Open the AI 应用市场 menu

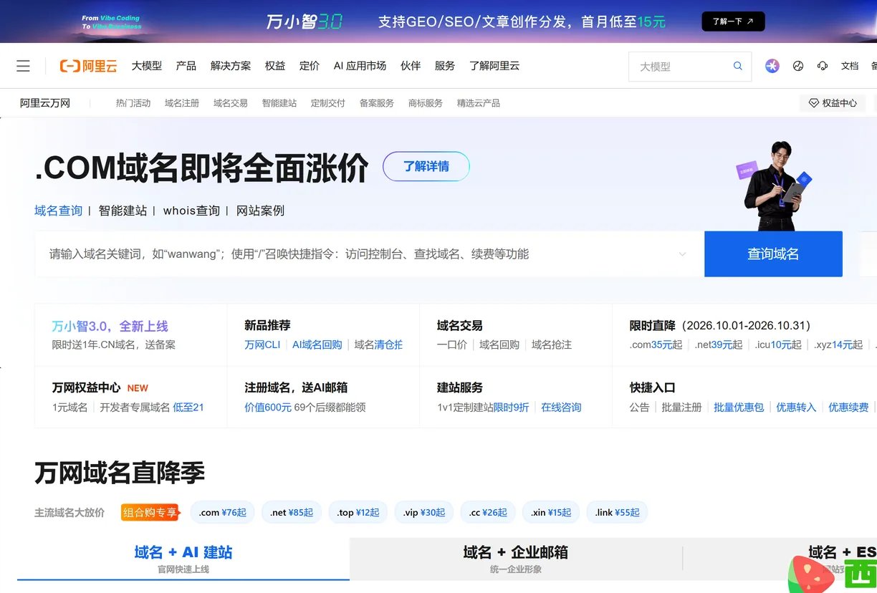[x=360, y=66]
